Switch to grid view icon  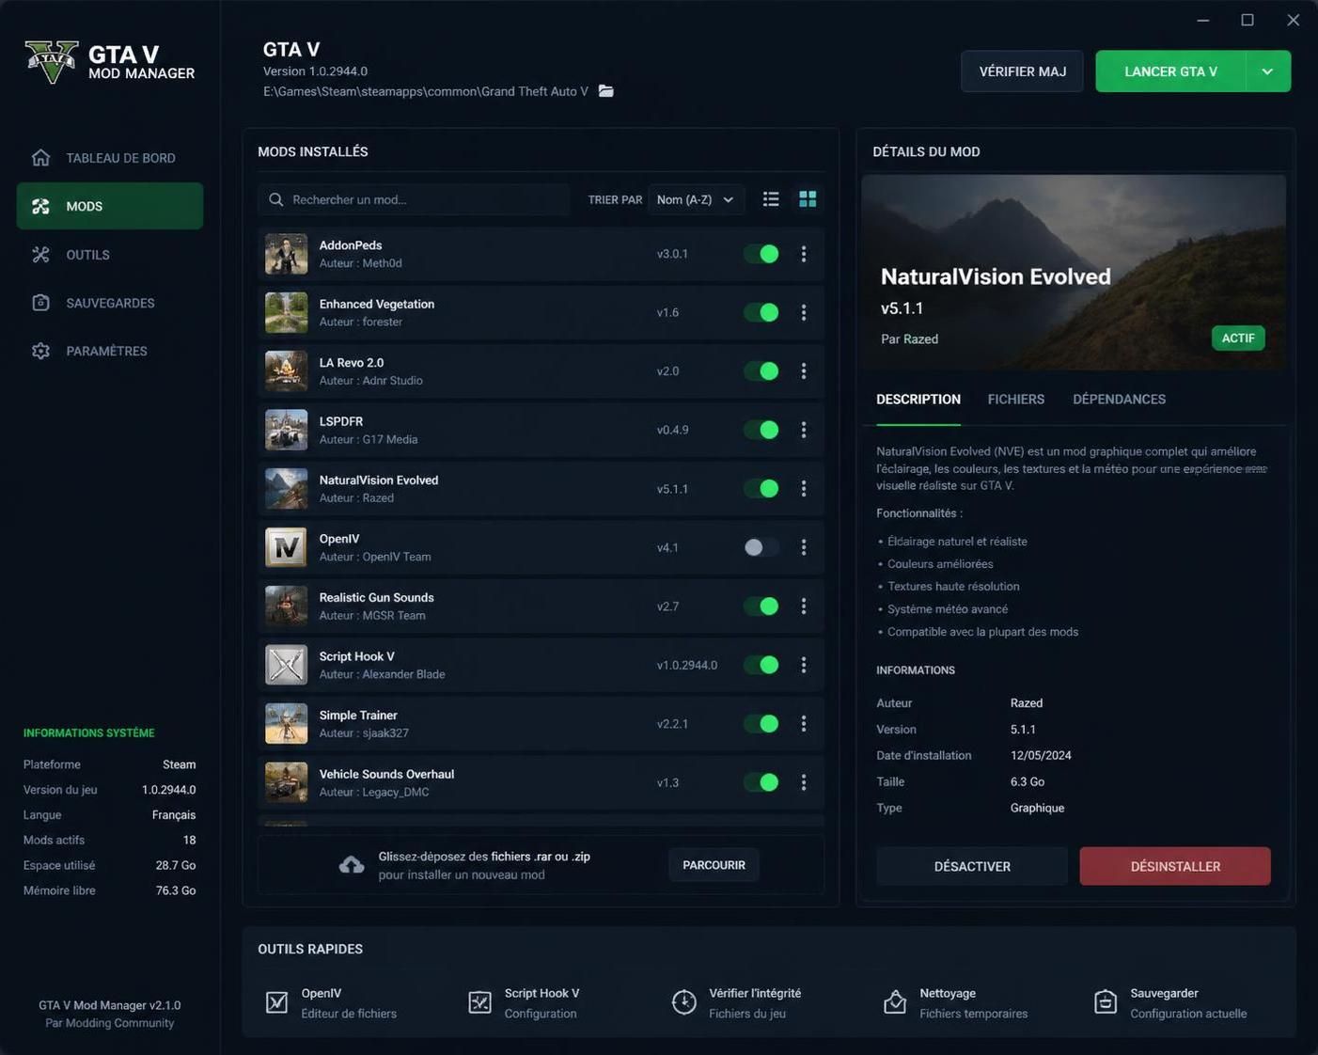(808, 199)
